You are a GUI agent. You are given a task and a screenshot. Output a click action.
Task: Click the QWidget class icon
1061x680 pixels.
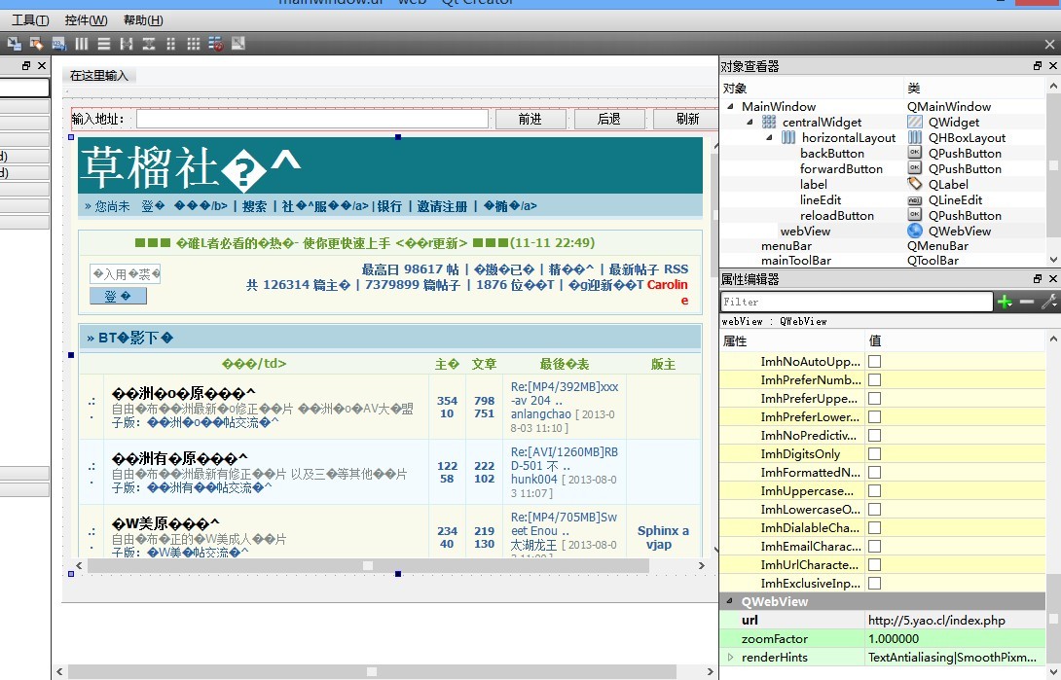tap(915, 122)
